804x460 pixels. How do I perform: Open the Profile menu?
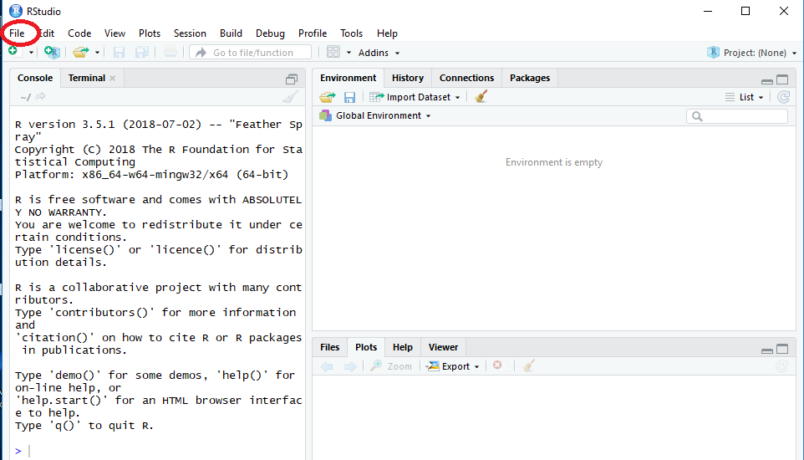[313, 33]
